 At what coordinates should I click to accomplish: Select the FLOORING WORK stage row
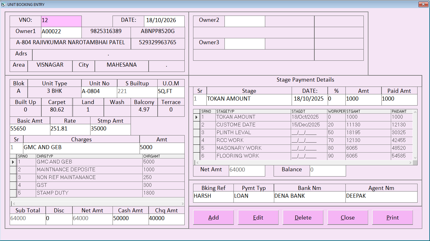click(303, 156)
